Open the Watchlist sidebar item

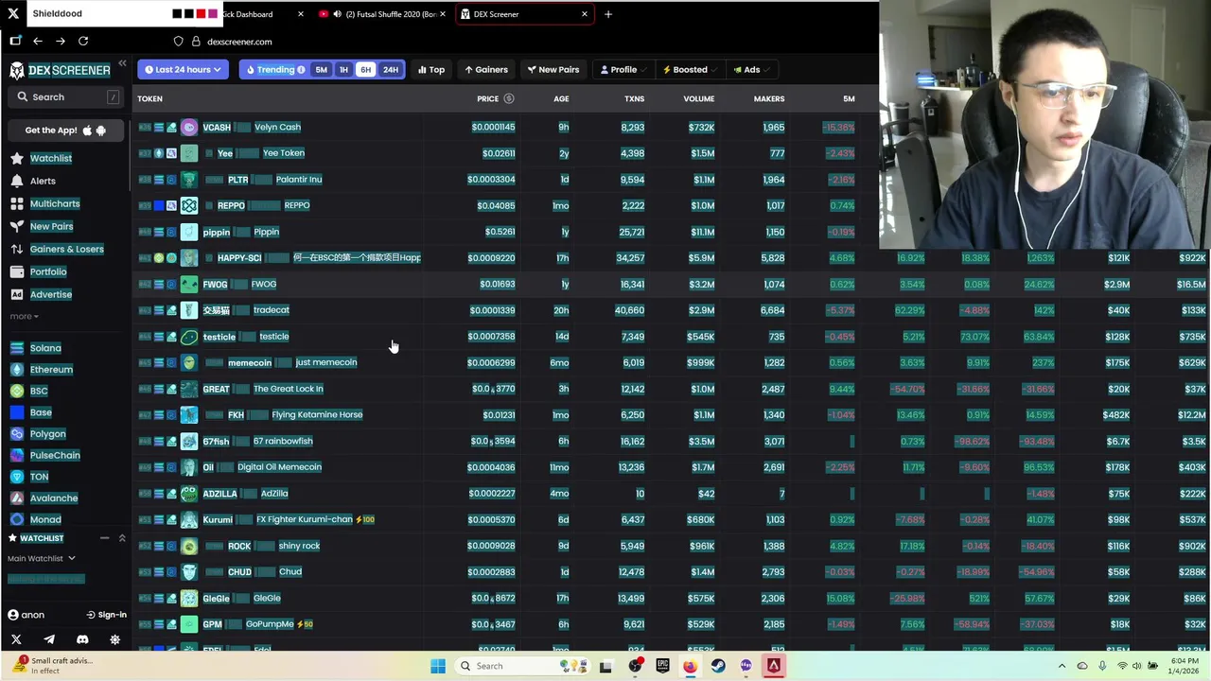click(x=51, y=158)
